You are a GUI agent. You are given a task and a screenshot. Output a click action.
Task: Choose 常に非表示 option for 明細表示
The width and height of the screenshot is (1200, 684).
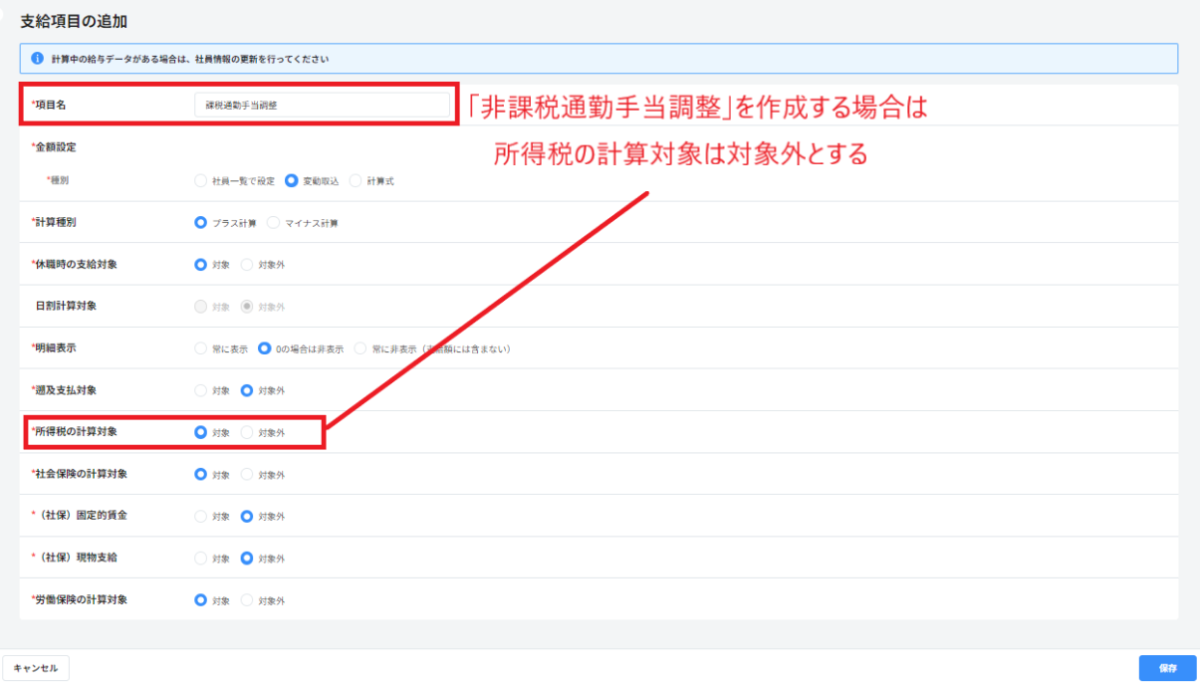click(x=360, y=348)
